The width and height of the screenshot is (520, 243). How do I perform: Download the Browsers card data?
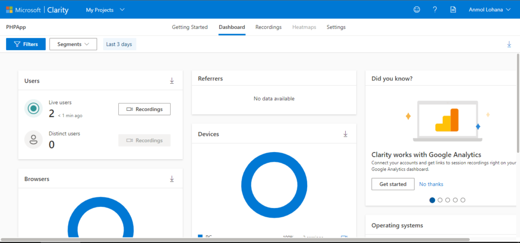tap(172, 179)
